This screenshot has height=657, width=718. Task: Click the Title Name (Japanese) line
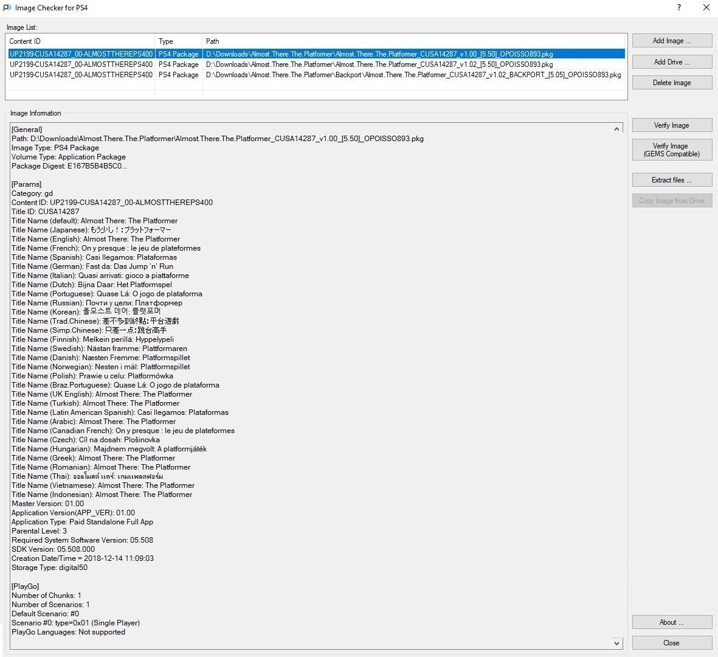click(x=91, y=230)
